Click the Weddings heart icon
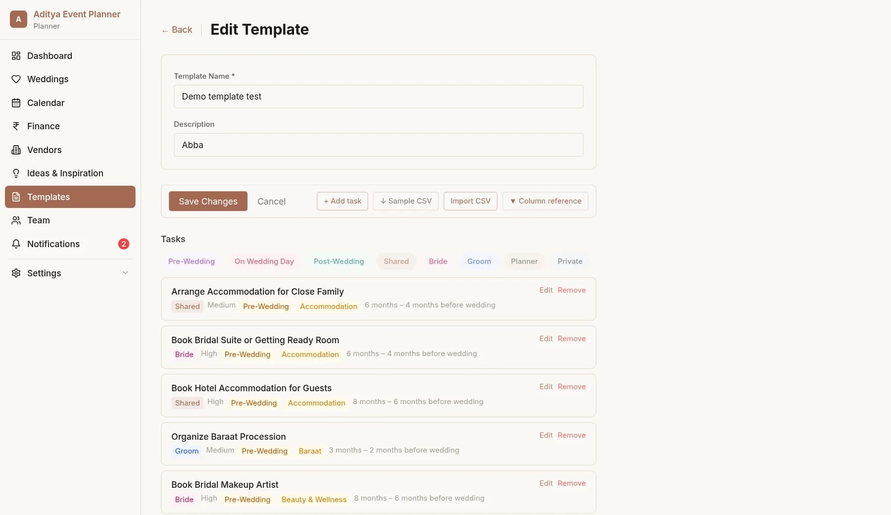This screenshot has width=891, height=515. 16,79
